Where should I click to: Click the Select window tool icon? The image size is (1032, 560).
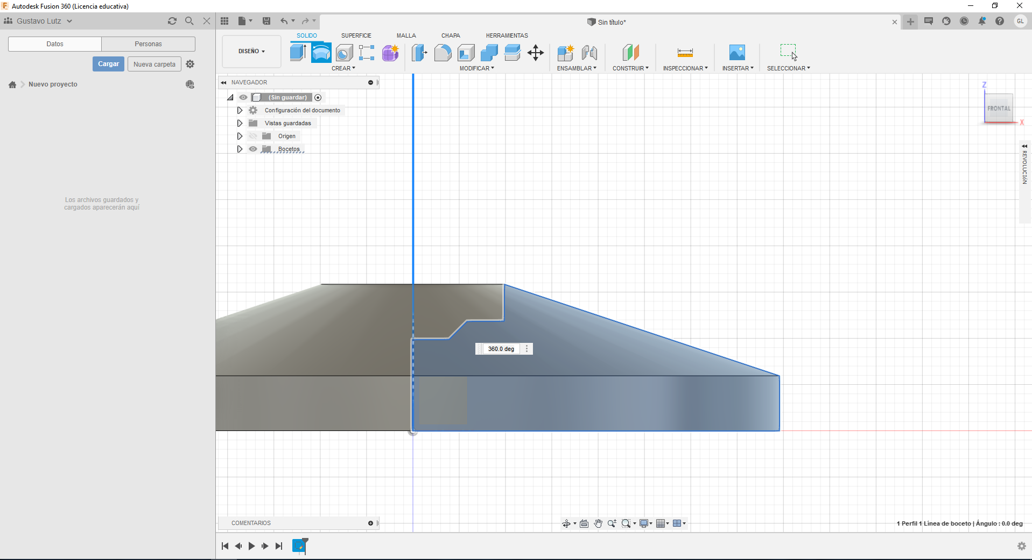(789, 52)
